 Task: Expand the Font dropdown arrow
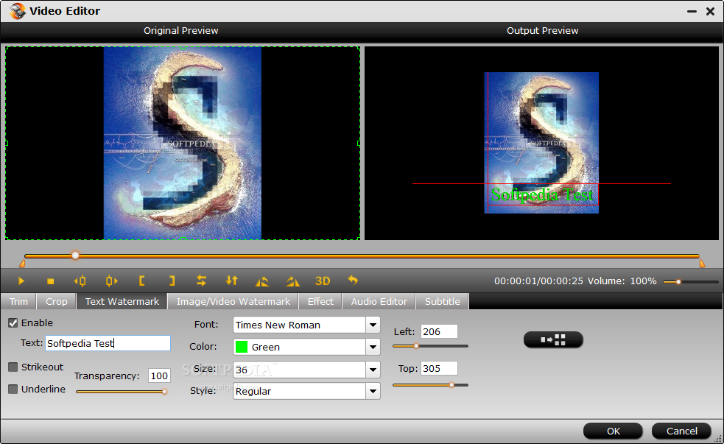pyautogui.click(x=373, y=325)
